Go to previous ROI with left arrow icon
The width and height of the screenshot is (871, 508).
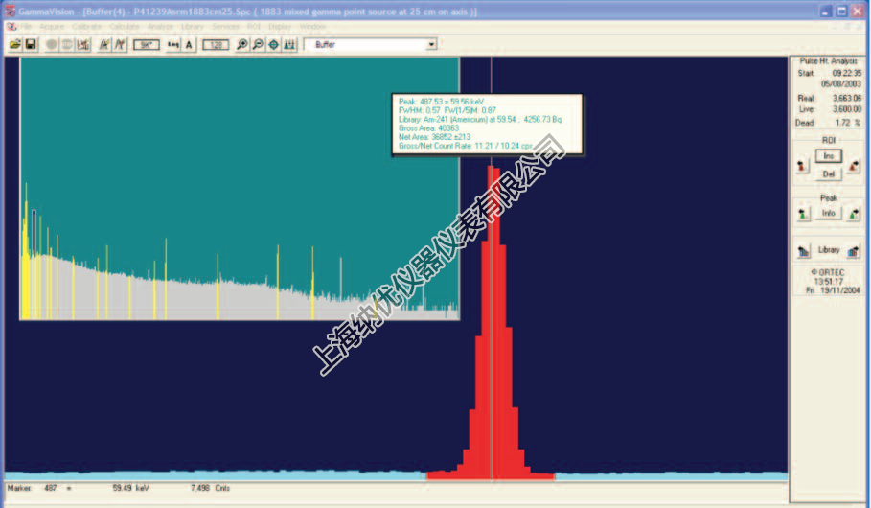coord(802,166)
